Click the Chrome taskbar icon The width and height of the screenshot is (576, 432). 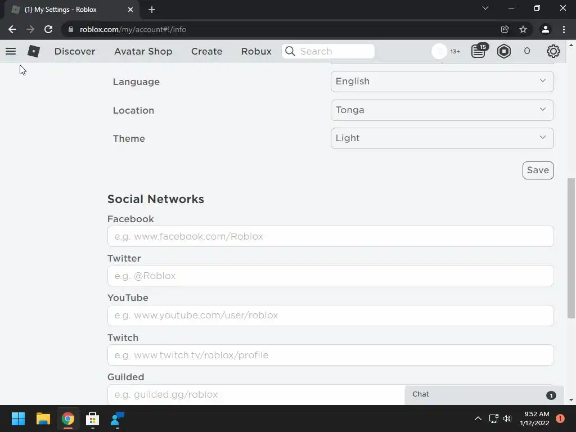point(68,418)
